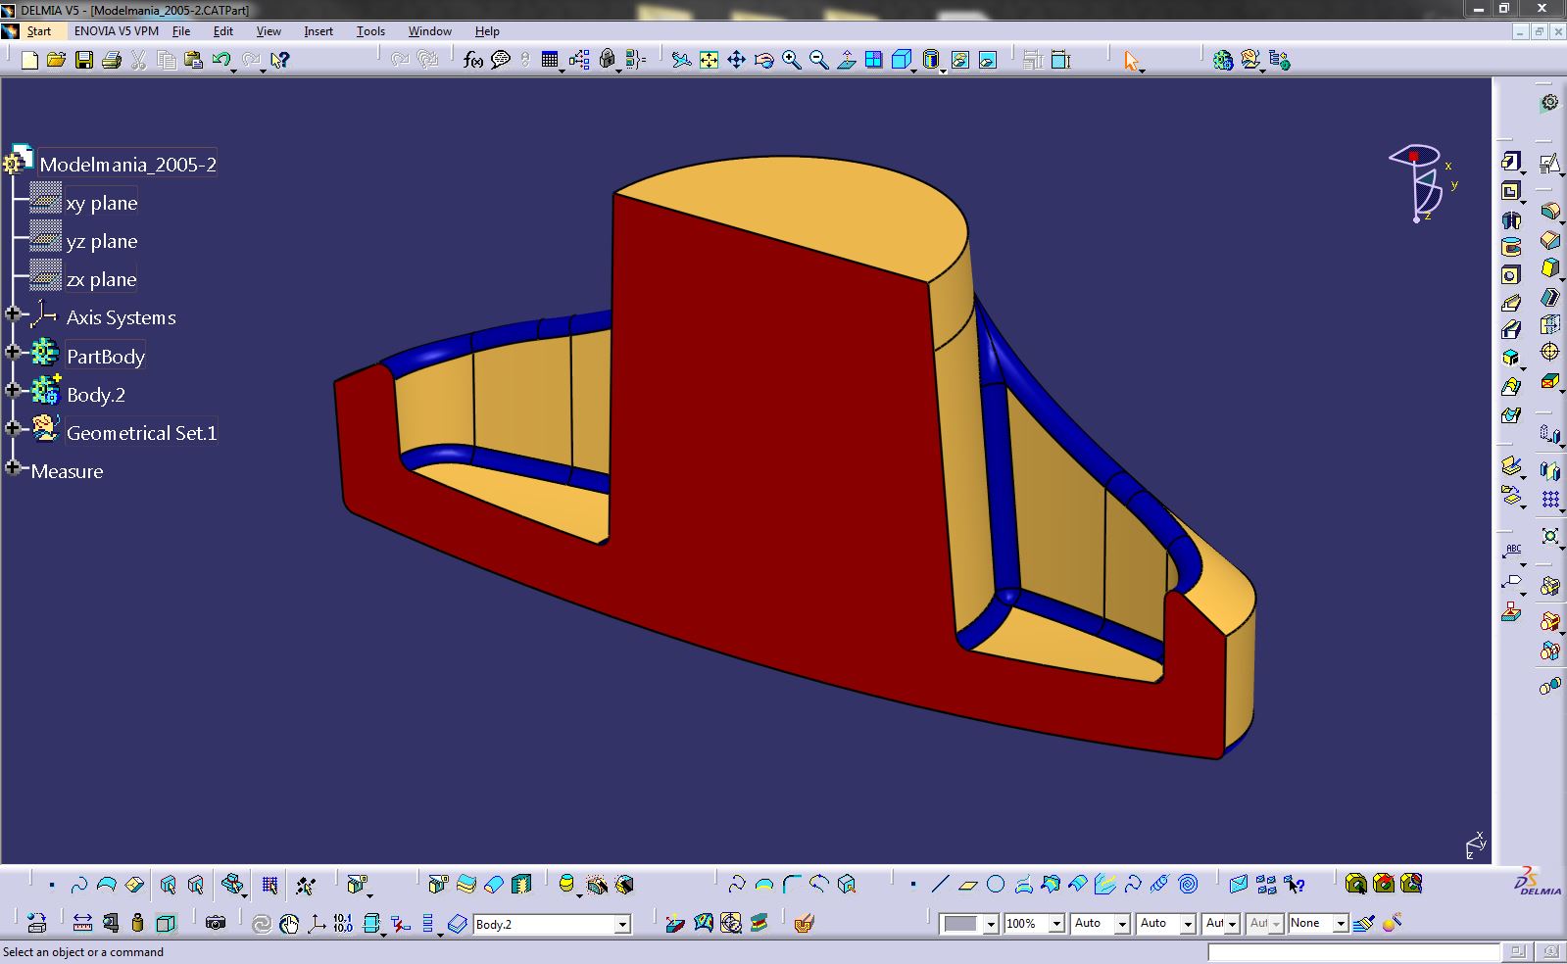Toggle the Hide/Show icon
Viewport: 1567px width, 964px height.
coord(960,61)
